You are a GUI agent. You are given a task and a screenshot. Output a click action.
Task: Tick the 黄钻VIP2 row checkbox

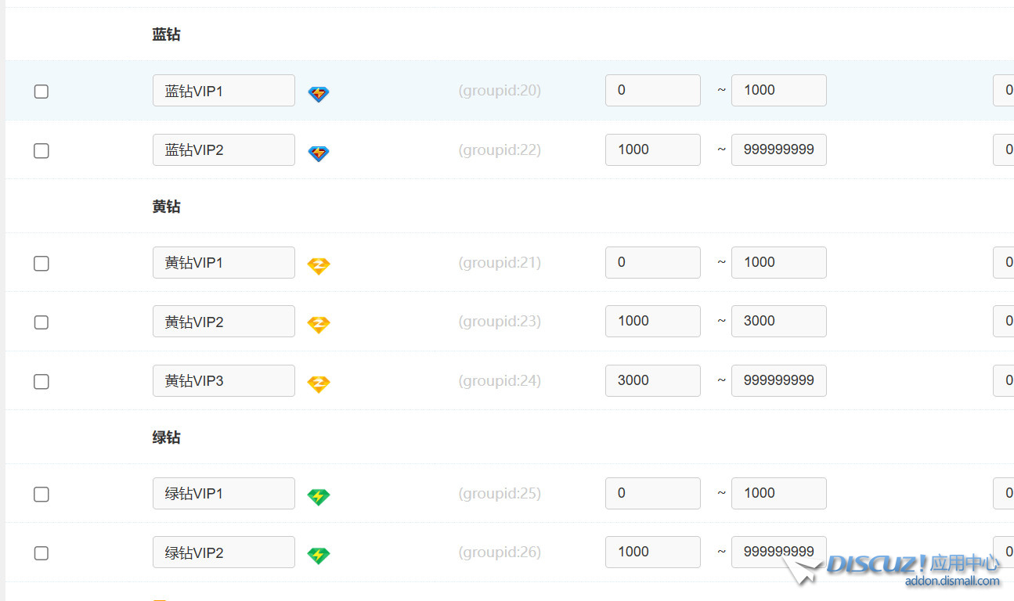point(41,322)
